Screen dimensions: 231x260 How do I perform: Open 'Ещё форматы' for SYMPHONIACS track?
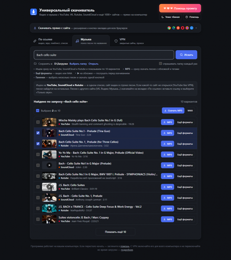[x=185, y=176]
